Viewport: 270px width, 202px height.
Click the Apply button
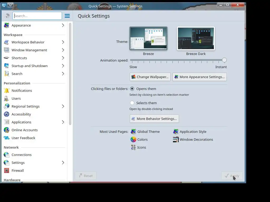pos(232,176)
